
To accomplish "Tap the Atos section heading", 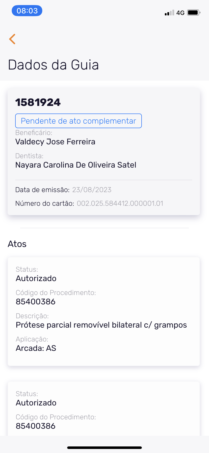I will pos(17,244).
